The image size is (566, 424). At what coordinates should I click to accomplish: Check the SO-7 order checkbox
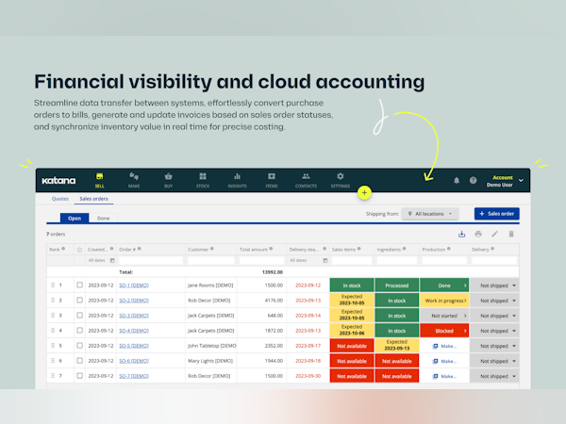coord(79,376)
